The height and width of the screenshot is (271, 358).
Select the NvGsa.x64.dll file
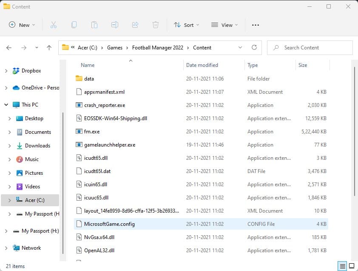point(201,237)
